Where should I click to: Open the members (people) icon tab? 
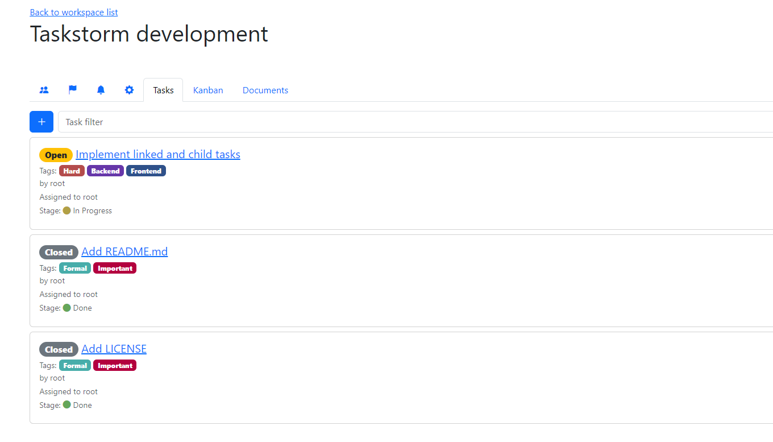click(44, 90)
